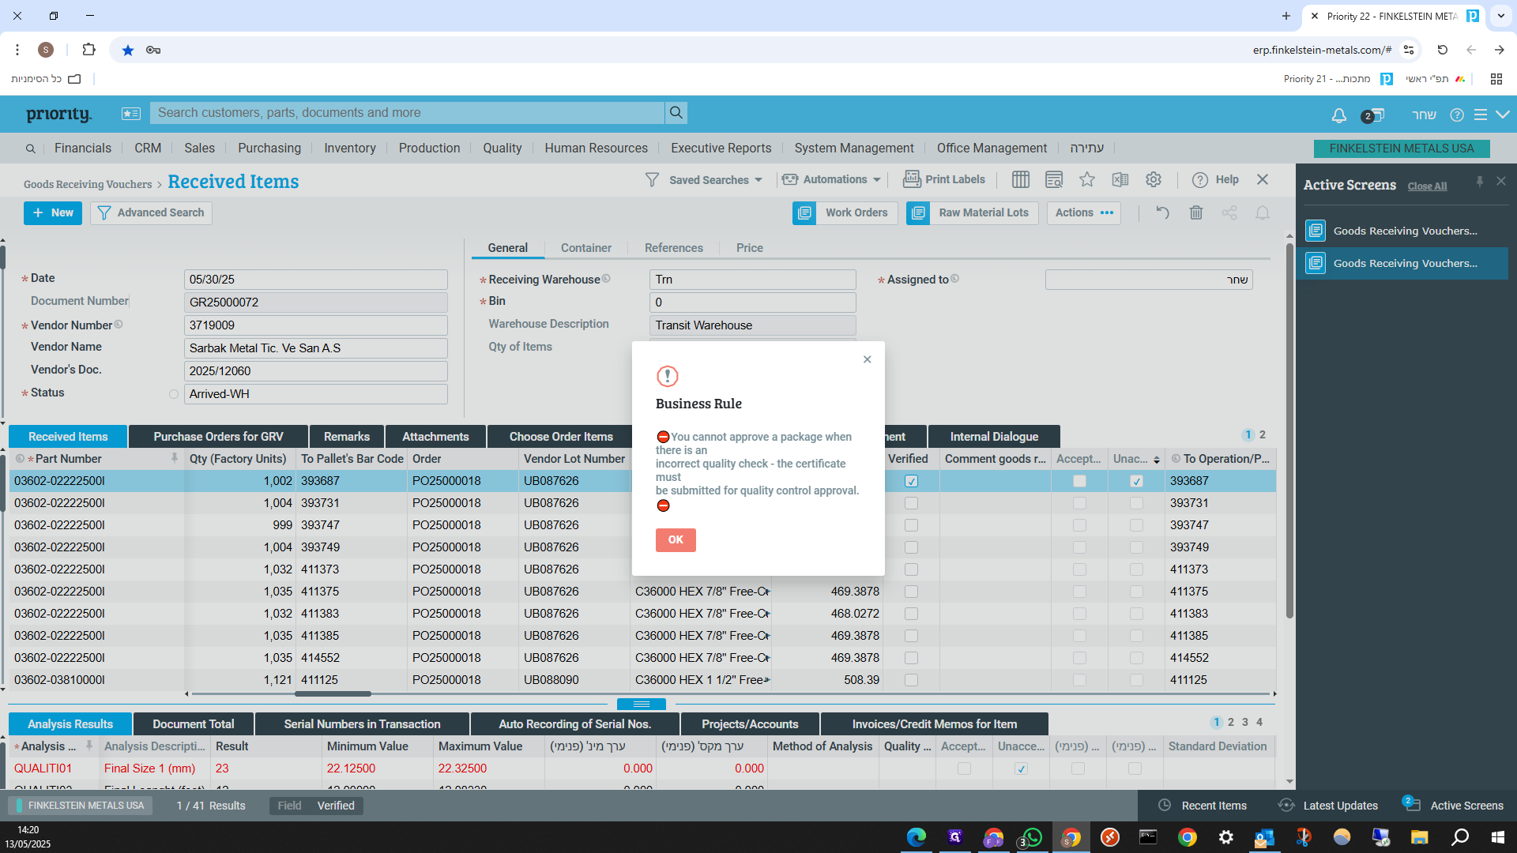Click the notifications bell in header
1517x853 pixels.
(1338, 115)
